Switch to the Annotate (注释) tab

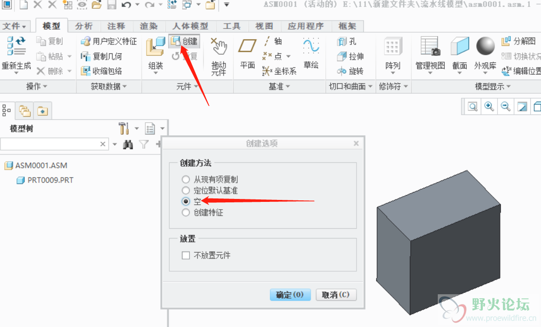point(116,26)
